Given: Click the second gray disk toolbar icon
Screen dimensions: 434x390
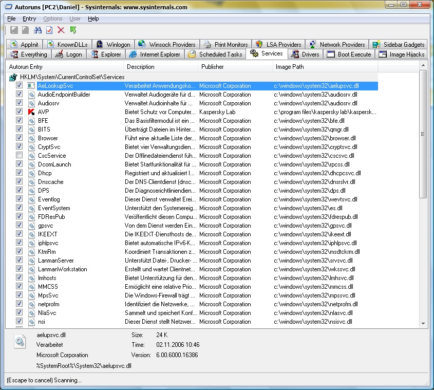Looking at the screenshot, I should [26, 30].
